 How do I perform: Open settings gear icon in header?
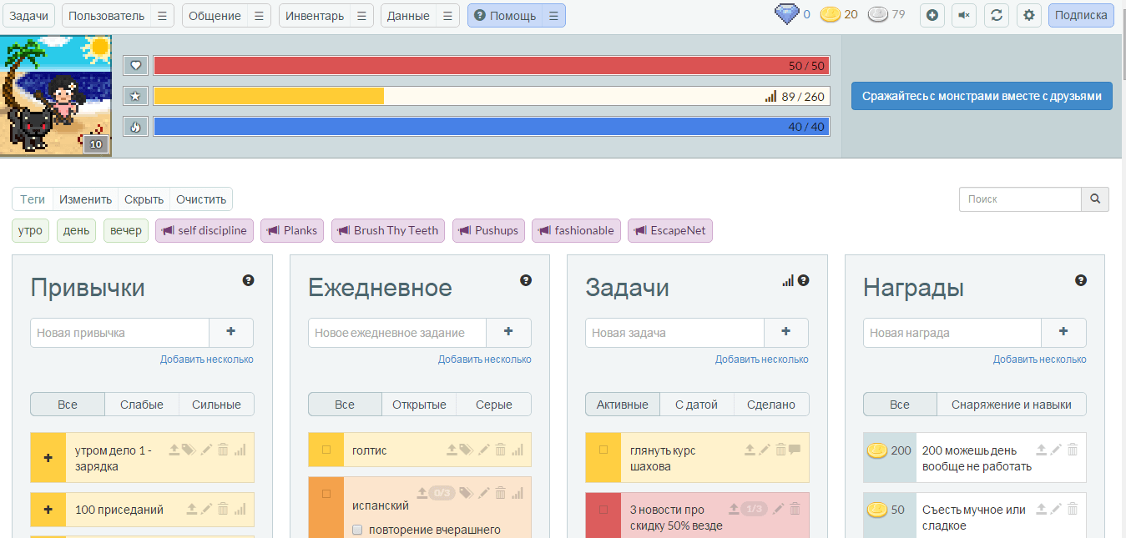tap(1028, 15)
